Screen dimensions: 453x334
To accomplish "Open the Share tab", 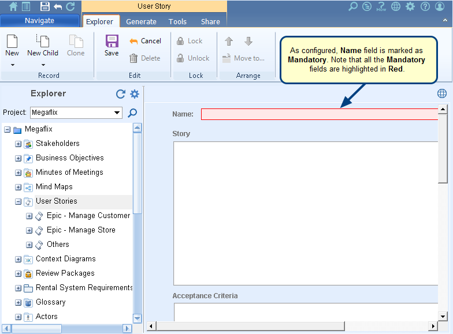I will coord(210,22).
